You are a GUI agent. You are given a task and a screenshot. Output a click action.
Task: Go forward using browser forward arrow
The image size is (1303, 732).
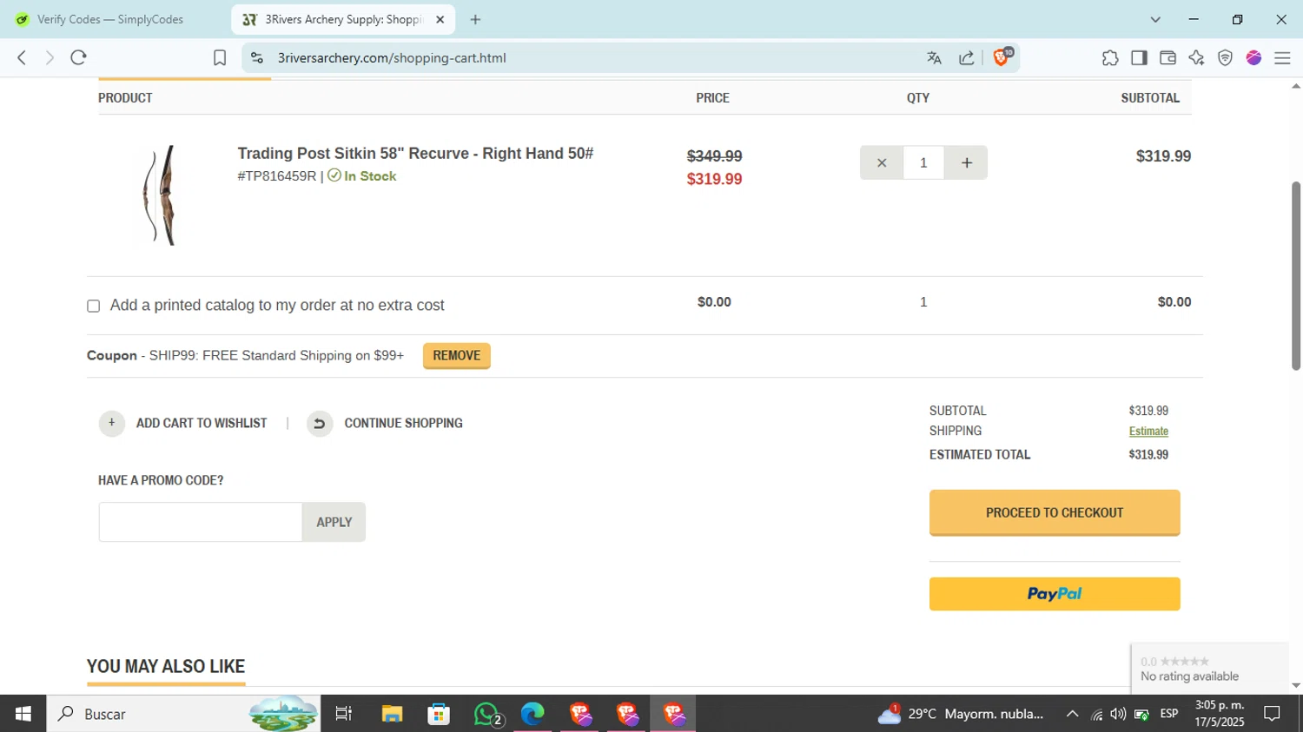50,57
